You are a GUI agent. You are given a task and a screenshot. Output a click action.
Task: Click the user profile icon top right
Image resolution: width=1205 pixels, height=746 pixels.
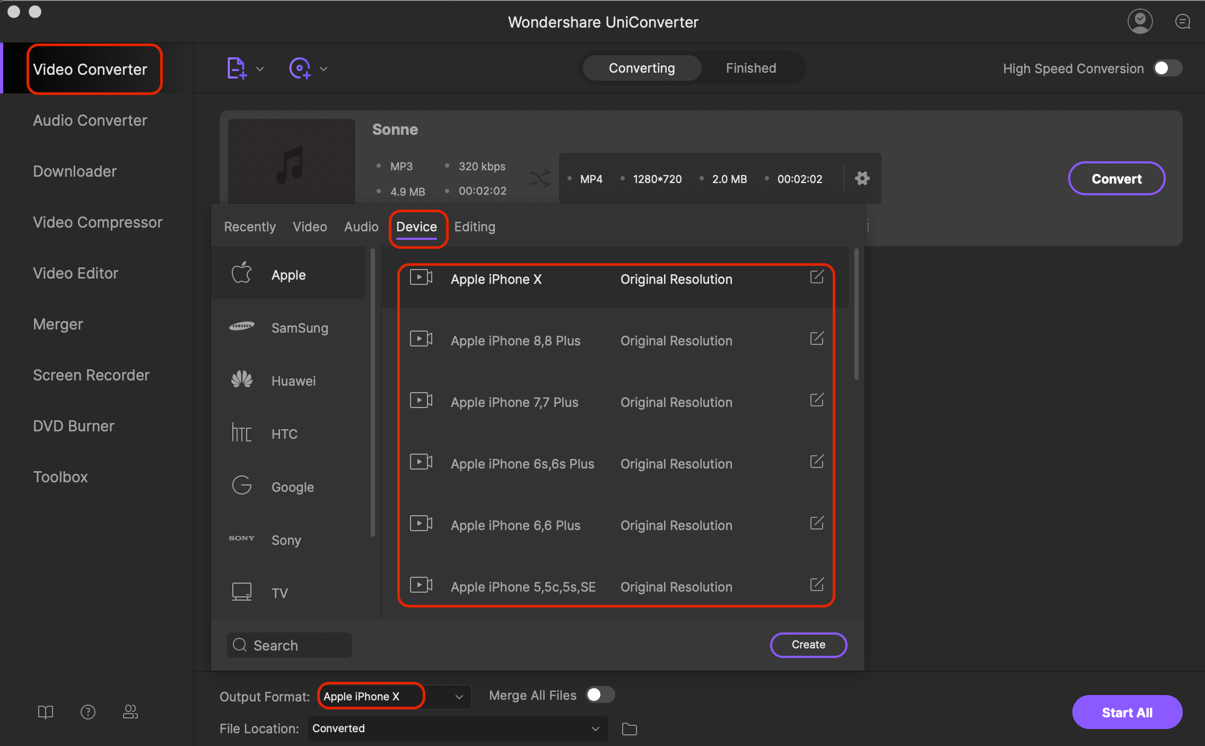pos(1140,19)
